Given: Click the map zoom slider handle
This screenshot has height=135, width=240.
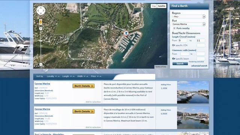Looking at the screenshot, I should pyautogui.click(x=41, y=41).
